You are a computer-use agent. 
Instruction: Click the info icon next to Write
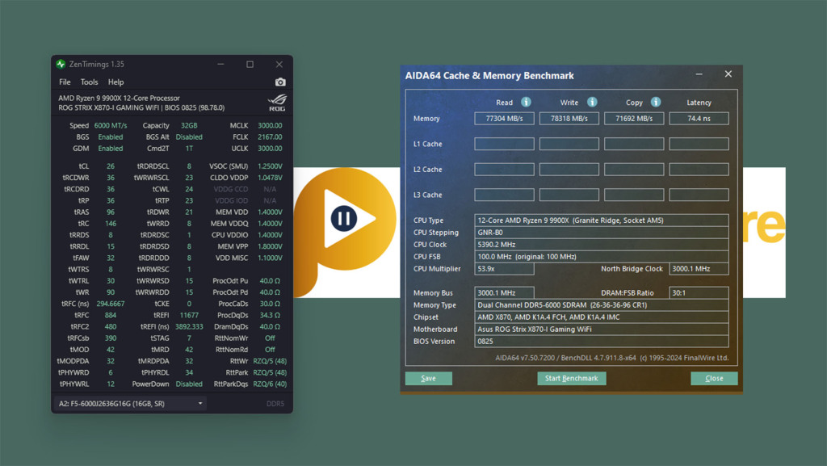click(x=592, y=102)
